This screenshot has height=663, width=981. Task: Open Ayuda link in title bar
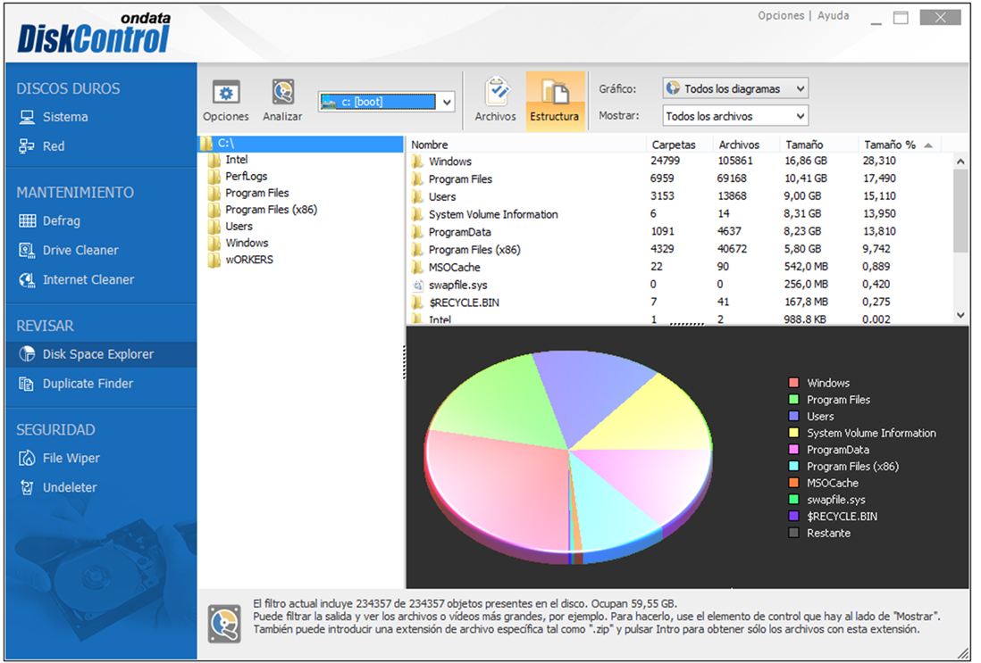tap(834, 16)
